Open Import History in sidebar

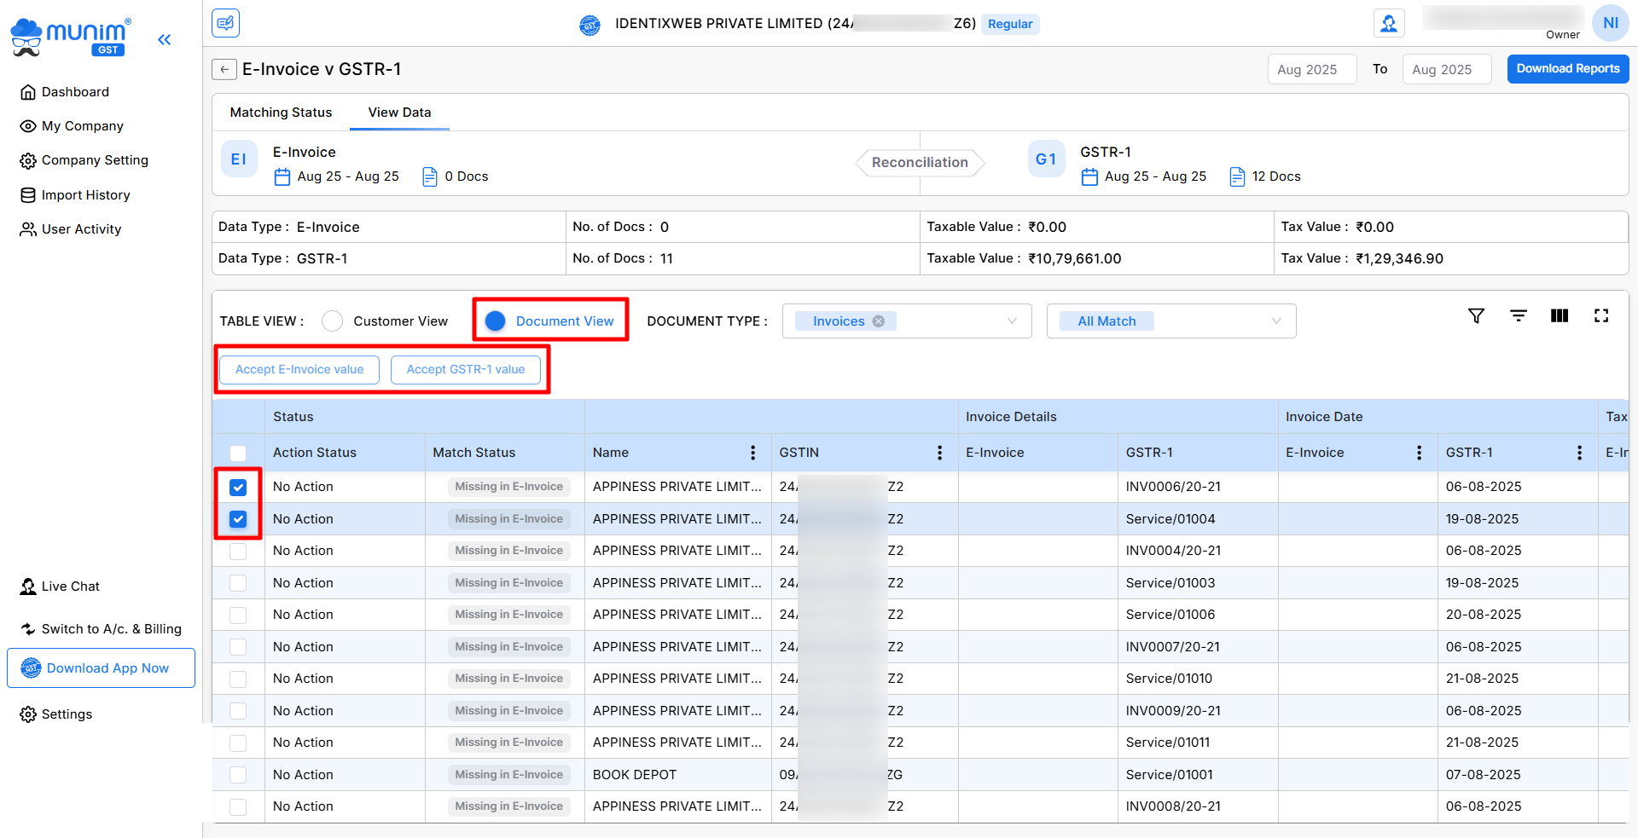coord(75,195)
